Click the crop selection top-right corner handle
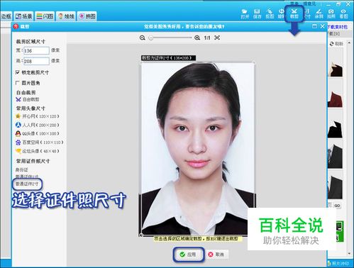 pos(254,62)
